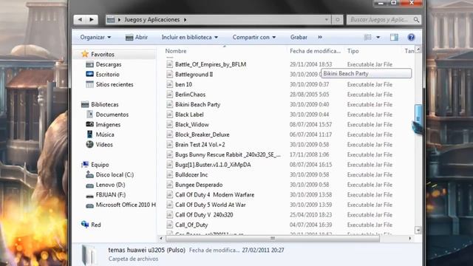Open FBJUAN (F:) drive

pos(111,195)
